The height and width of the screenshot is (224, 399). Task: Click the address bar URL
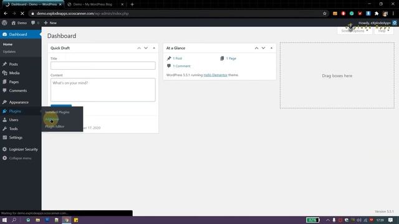[83, 14]
